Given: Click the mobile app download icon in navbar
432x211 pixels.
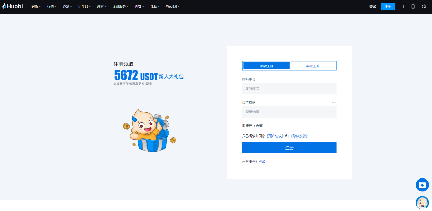Looking at the screenshot, I should click(x=413, y=6).
